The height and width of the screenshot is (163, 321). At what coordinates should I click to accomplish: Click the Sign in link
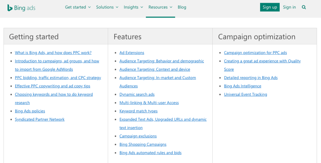[x=289, y=7]
